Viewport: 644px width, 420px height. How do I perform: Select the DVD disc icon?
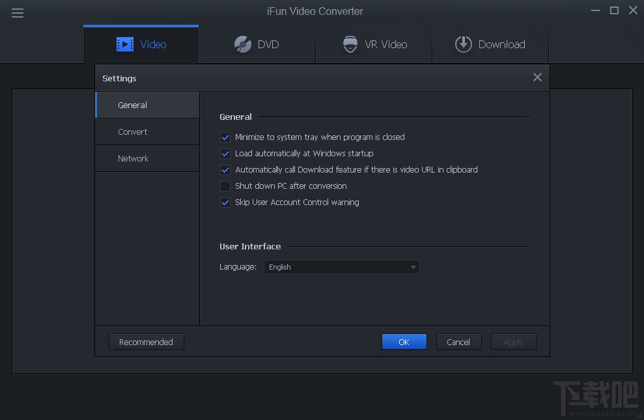242,44
